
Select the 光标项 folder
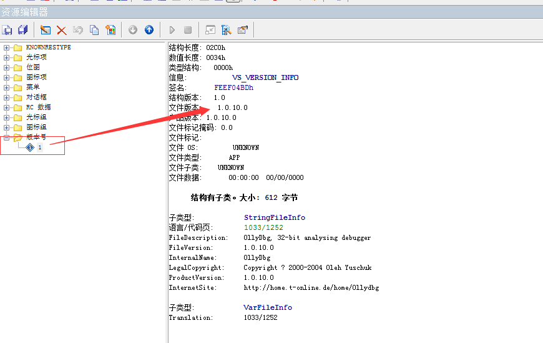coord(36,57)
